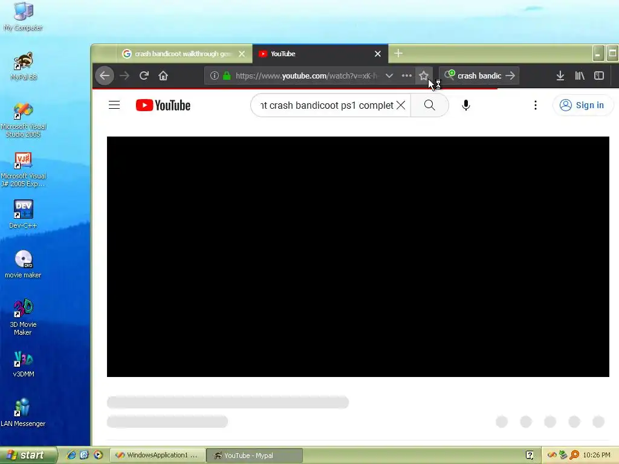
Task: Toggle the browser sidebar
Action: point(599,76)
